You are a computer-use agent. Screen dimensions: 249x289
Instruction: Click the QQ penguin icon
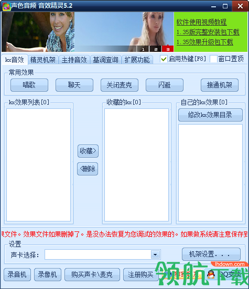[211, 274]
